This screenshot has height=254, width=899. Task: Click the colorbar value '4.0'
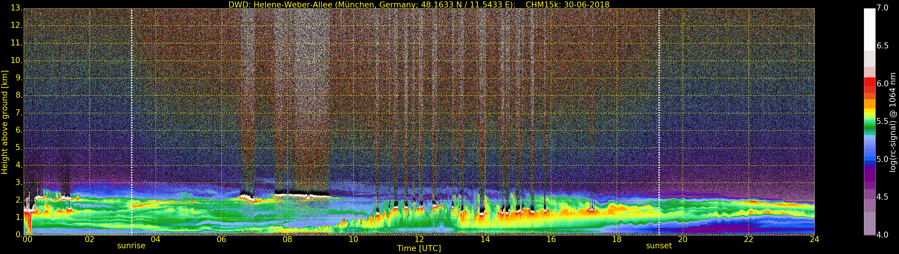[882, 235]
